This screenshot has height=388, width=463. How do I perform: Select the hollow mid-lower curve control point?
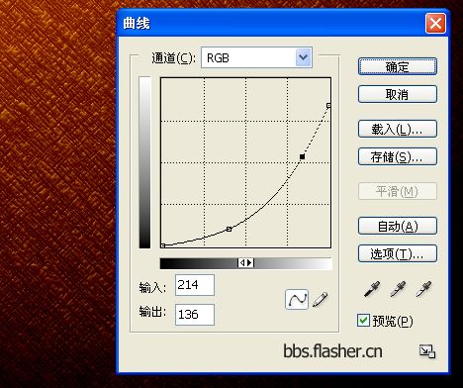tap(229, 229)
